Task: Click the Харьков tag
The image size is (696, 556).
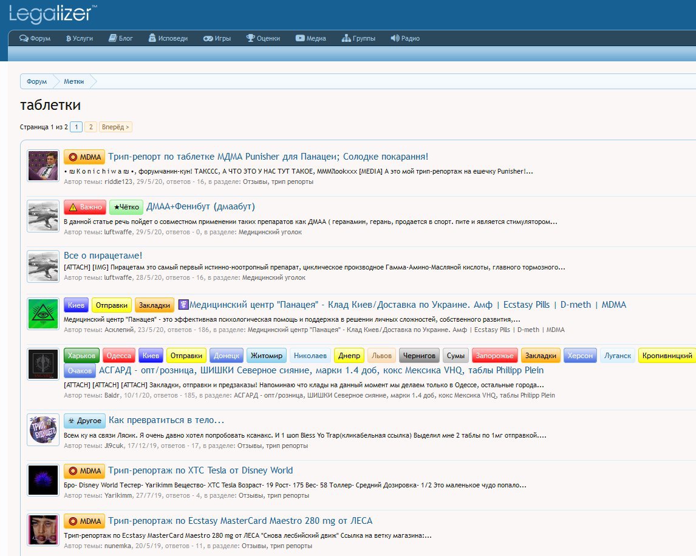Action: point(81,356)
